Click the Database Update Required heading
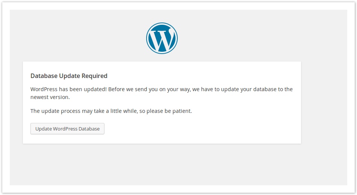357x195 pixels. coord(69,76)
